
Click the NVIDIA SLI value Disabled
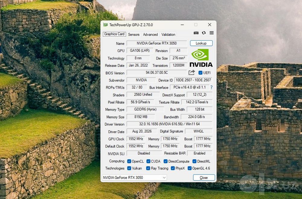pos(144,153)
